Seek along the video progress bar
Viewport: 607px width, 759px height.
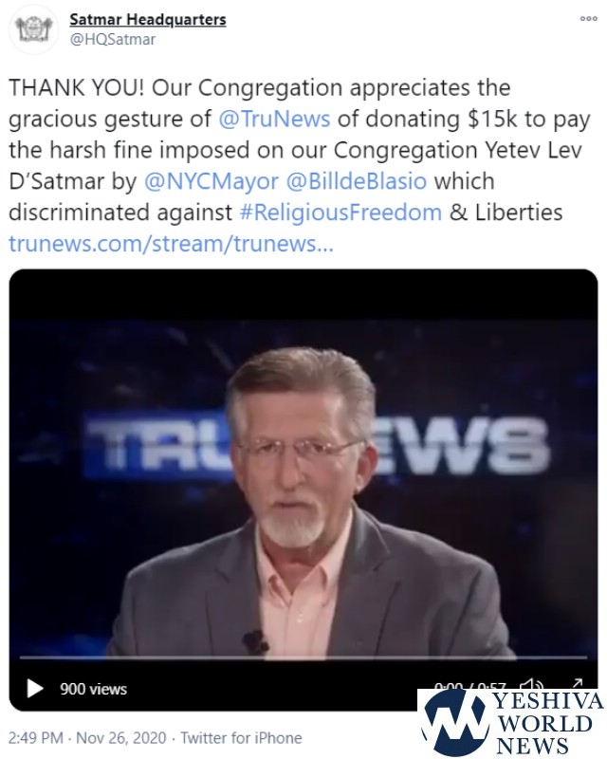(x=303, y=657)
